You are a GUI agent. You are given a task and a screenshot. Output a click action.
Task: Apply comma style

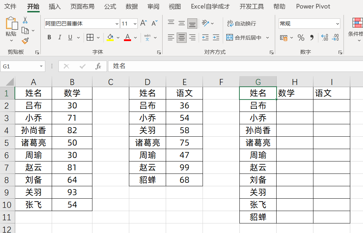312,38
